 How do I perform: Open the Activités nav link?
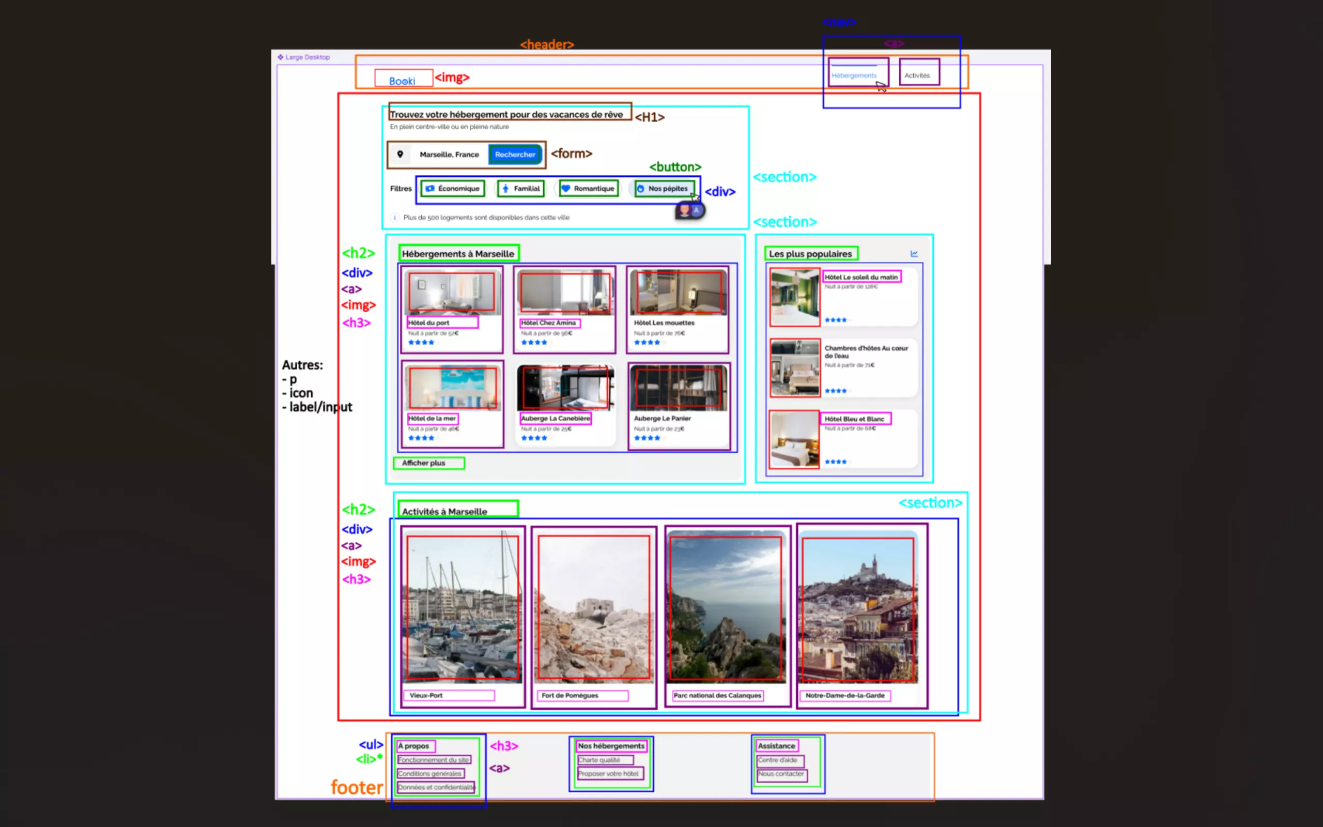click(917, 75)
